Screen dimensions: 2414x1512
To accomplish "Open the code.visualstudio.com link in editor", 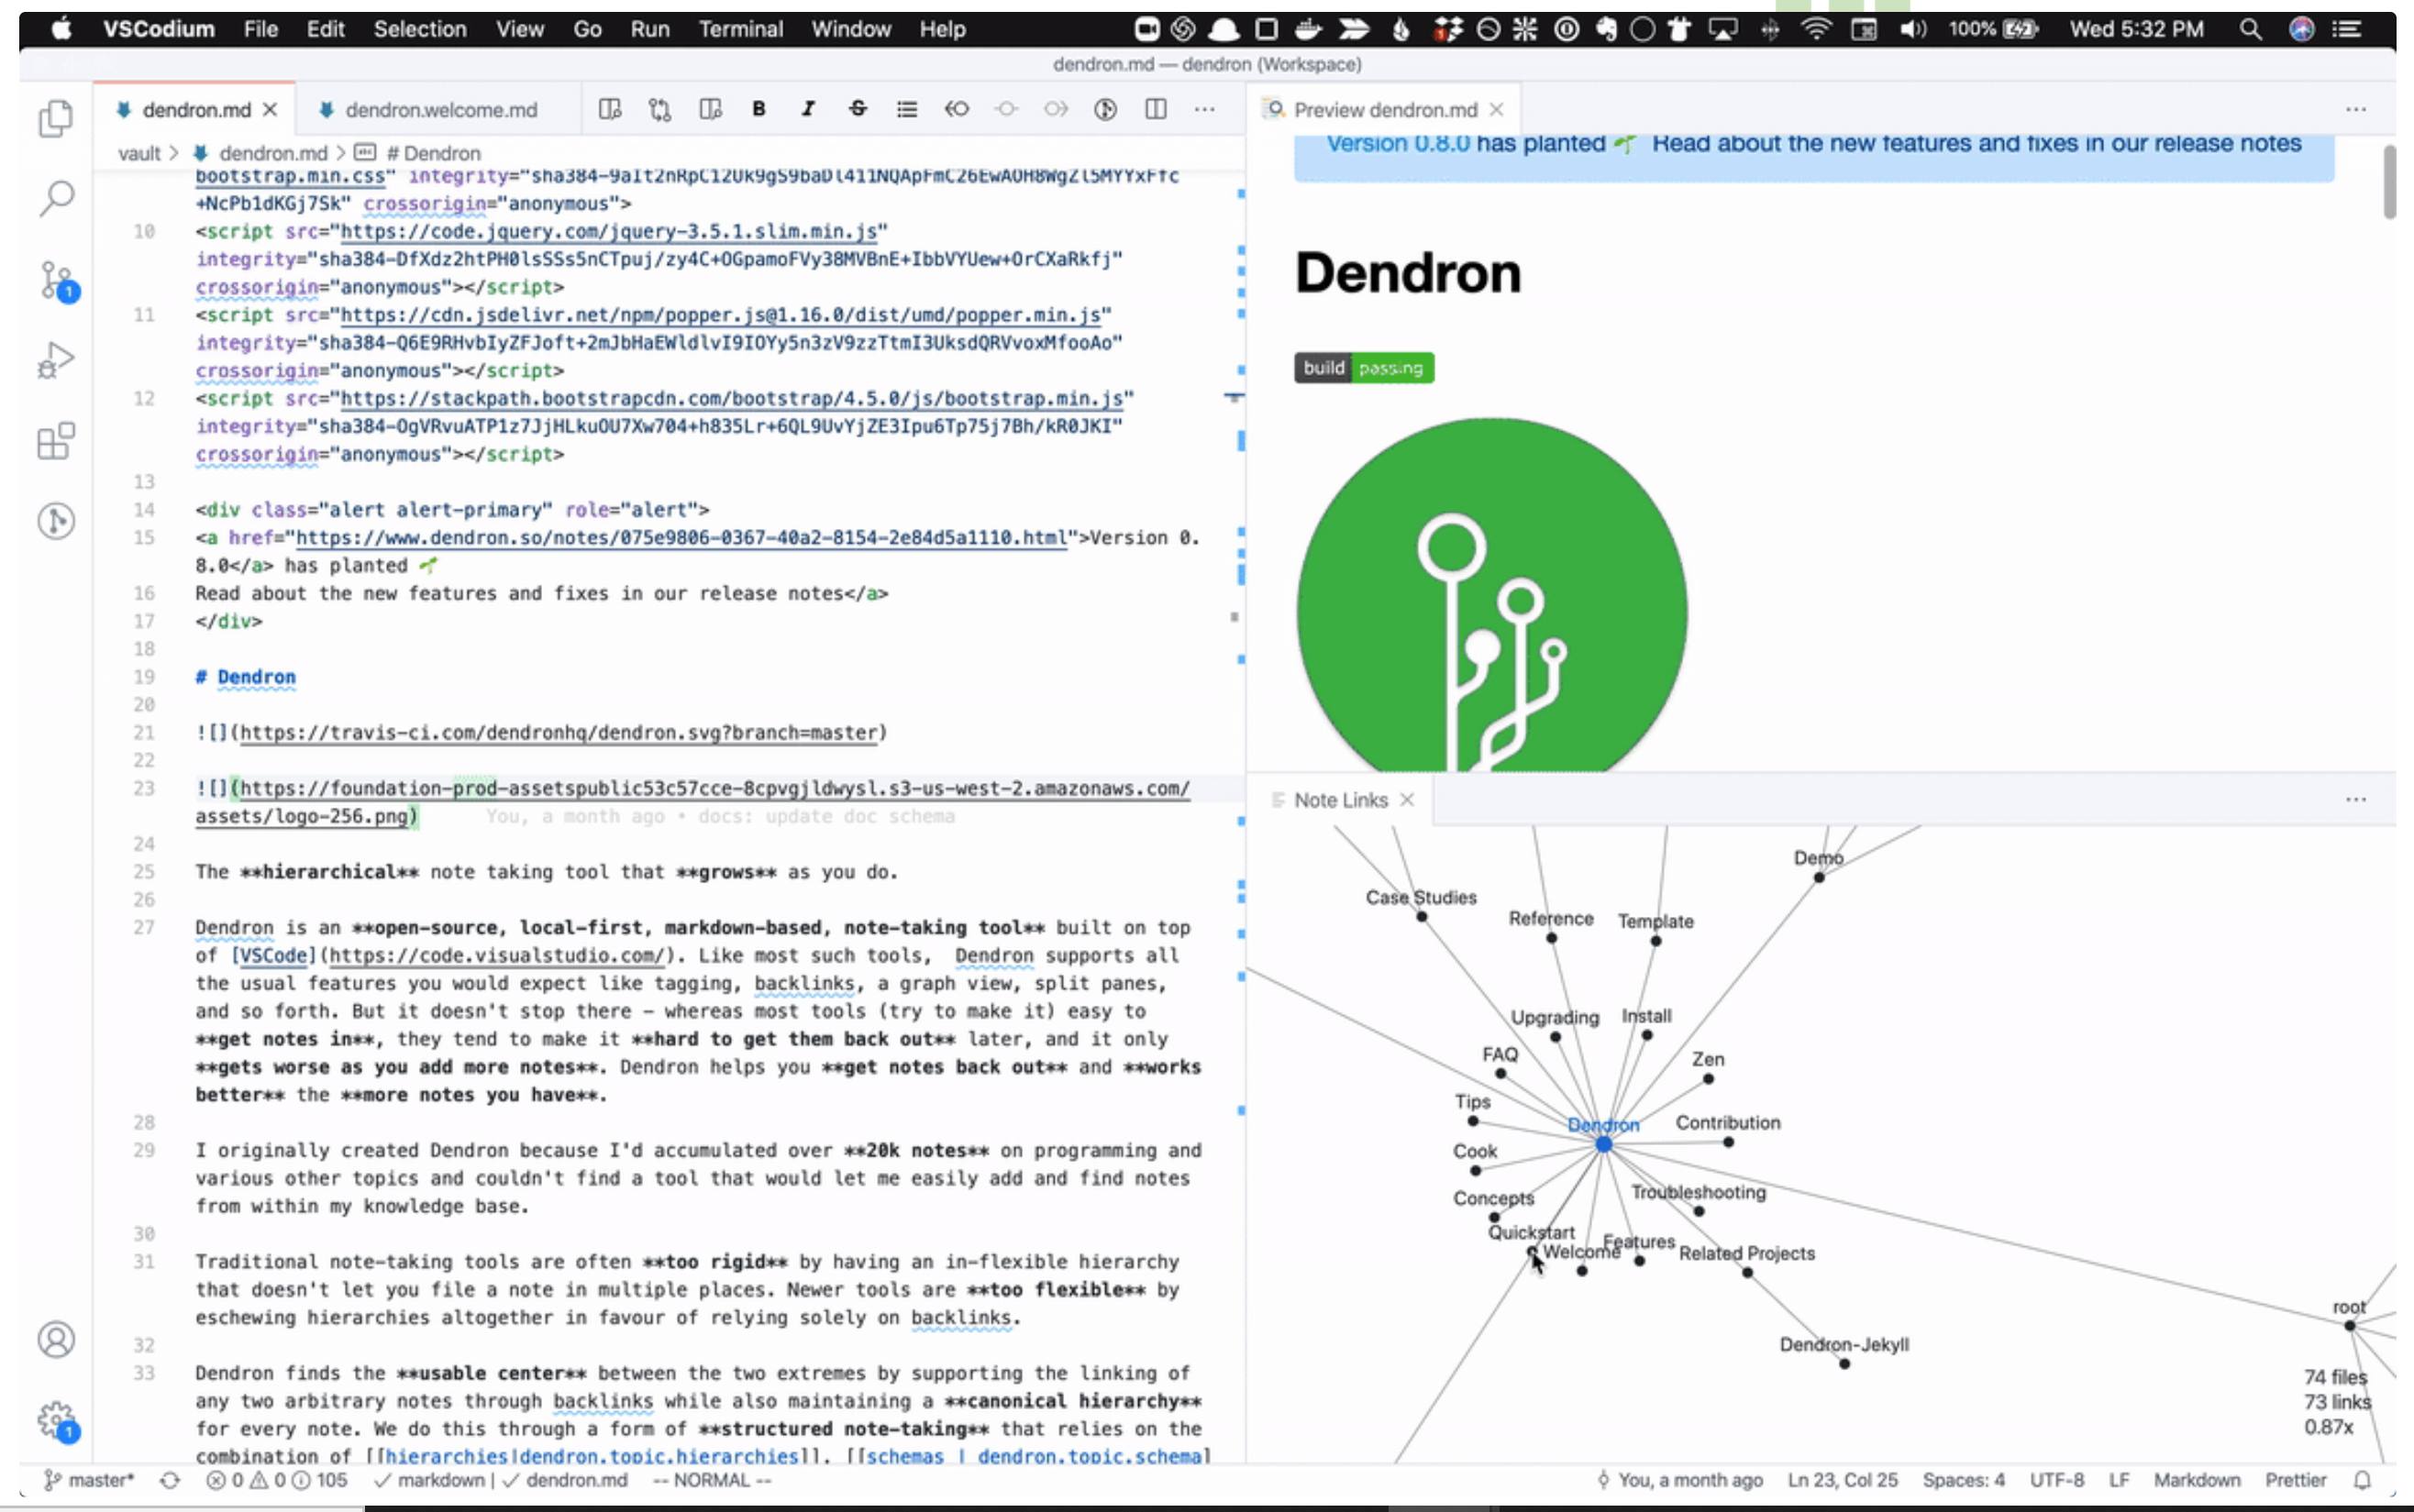I will pos(496,955).
